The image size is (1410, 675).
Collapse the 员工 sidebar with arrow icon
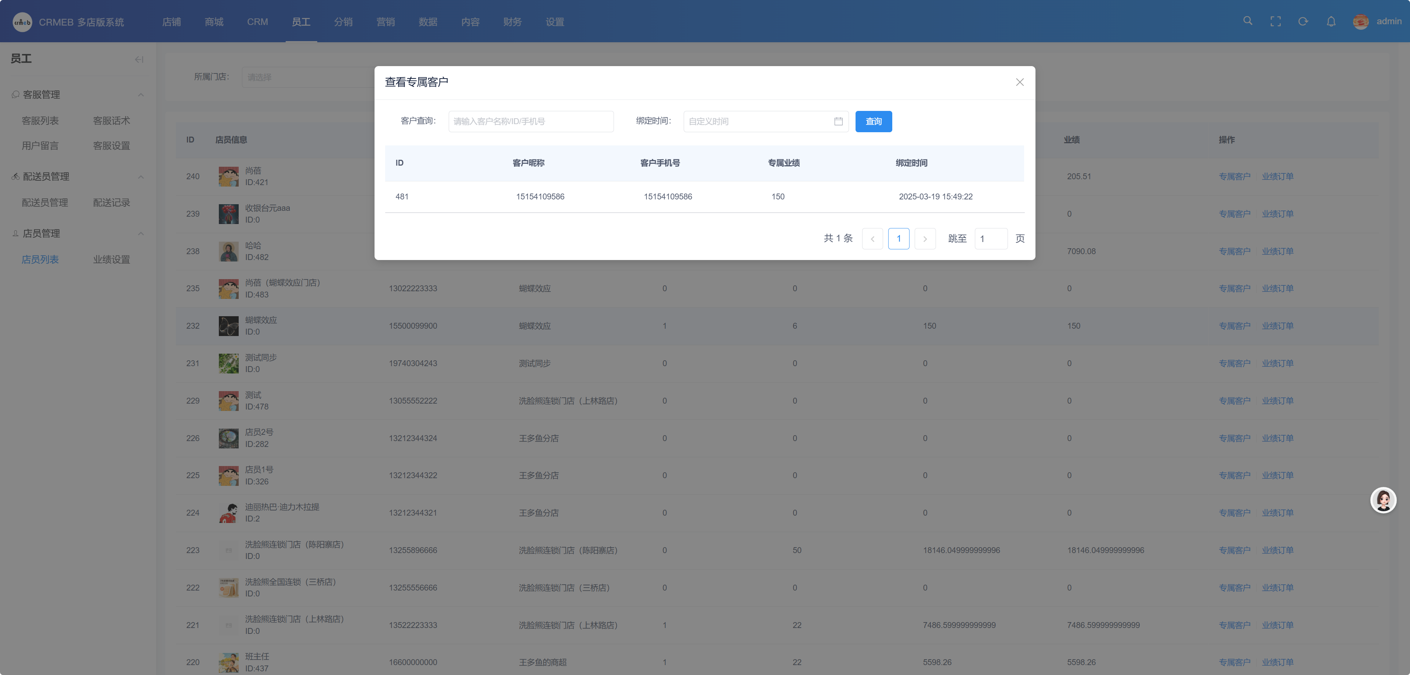pos(139,59)
